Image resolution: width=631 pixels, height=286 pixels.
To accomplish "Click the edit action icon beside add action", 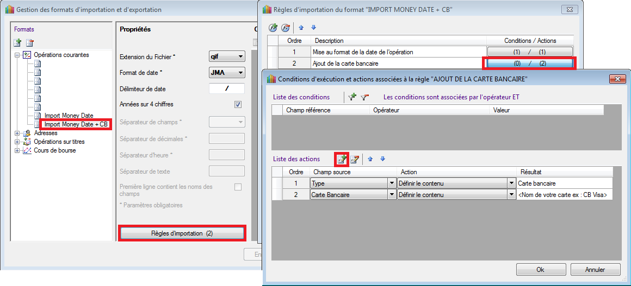I will click(x=355, y=159).
